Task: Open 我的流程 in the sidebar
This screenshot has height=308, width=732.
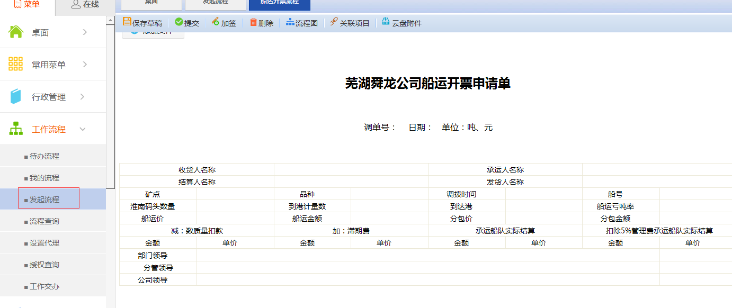Action: pos(53,178)
